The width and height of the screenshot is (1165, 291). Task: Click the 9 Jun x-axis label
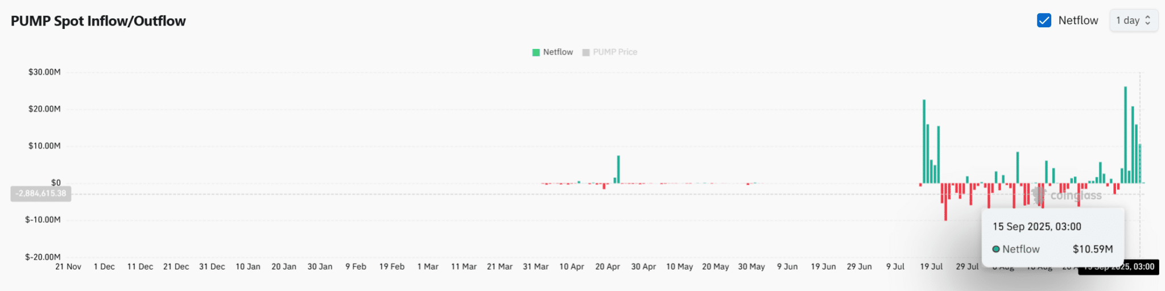pyautogui.click(x=787, y=267)
